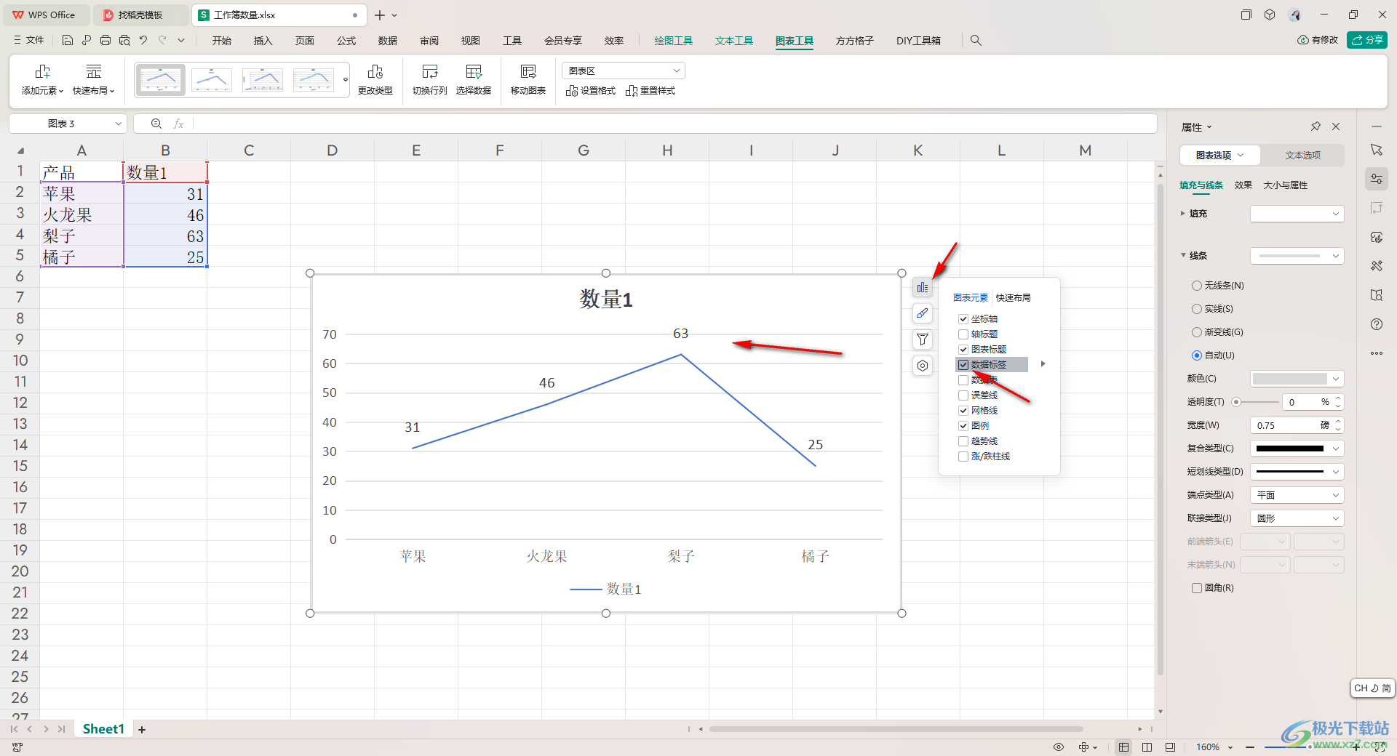Open the Add Chart Element menu
1397x756 pixels.
tap(42, 79)
